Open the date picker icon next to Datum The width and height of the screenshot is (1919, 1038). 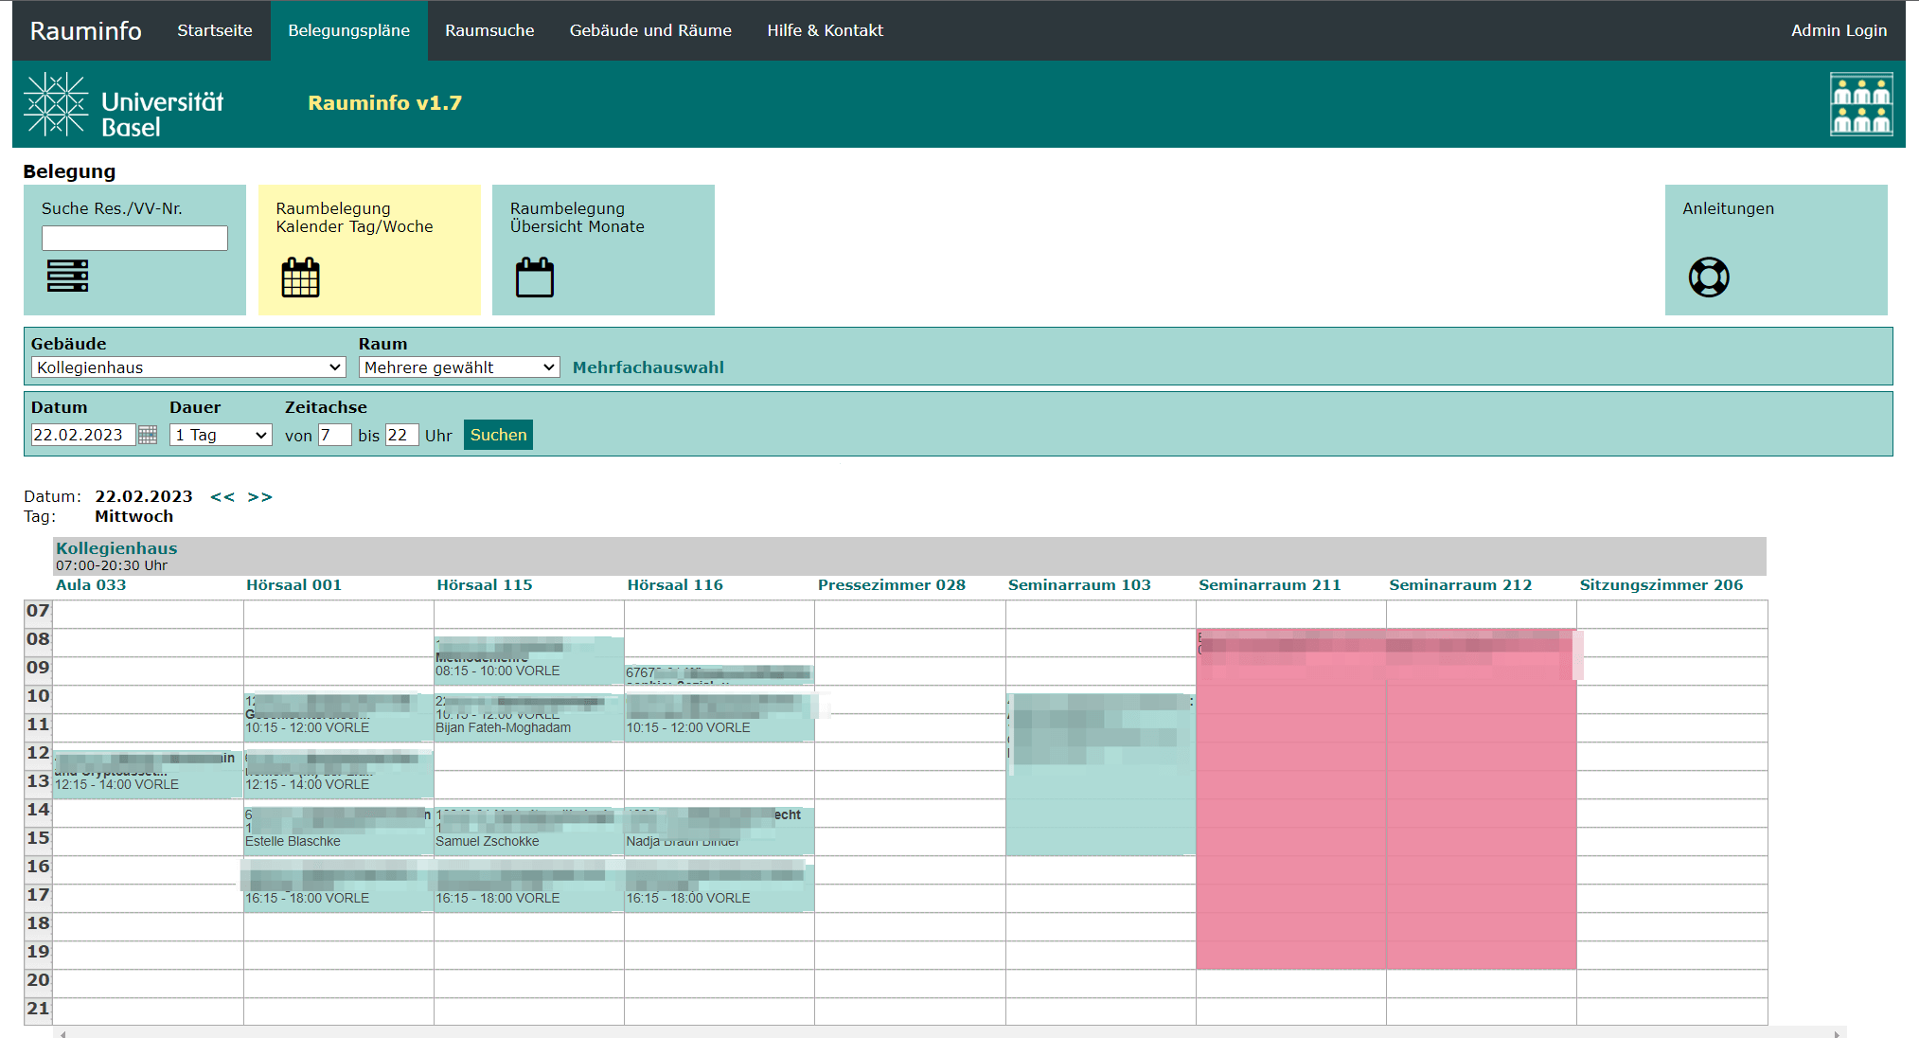pos(148,435)
